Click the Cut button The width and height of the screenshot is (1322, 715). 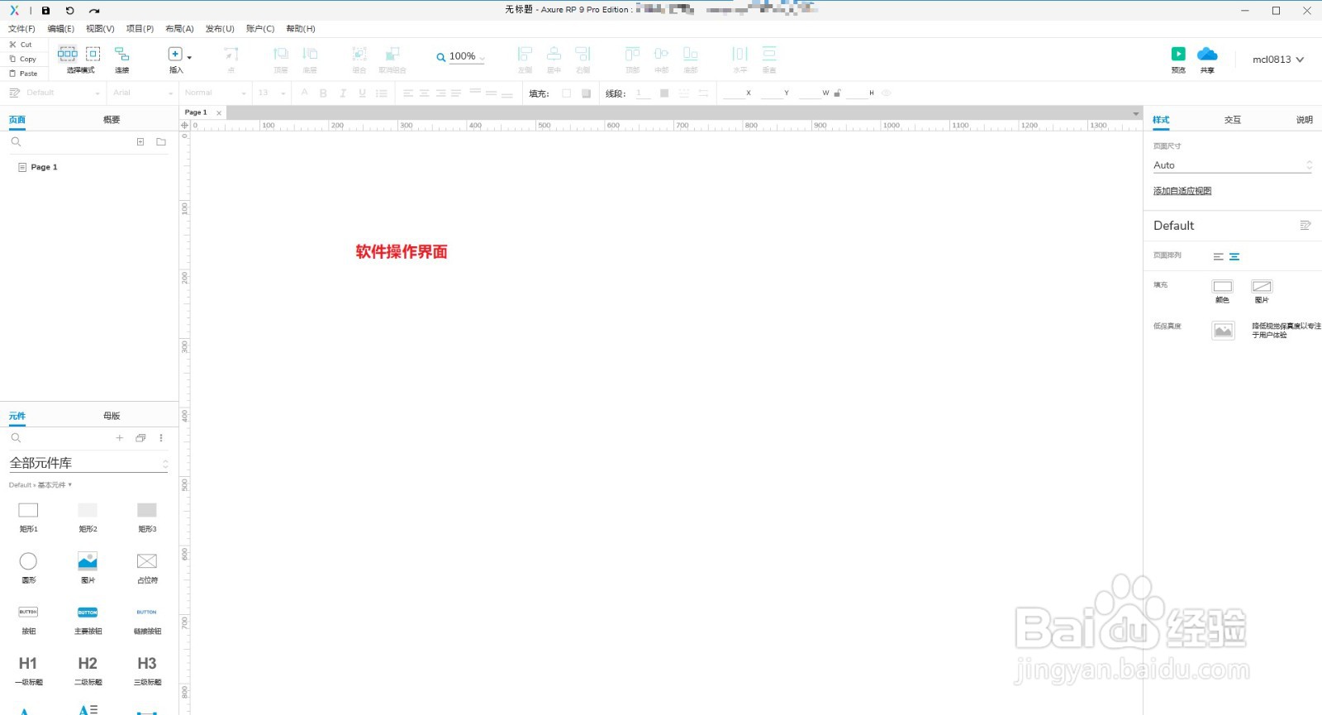21,45
